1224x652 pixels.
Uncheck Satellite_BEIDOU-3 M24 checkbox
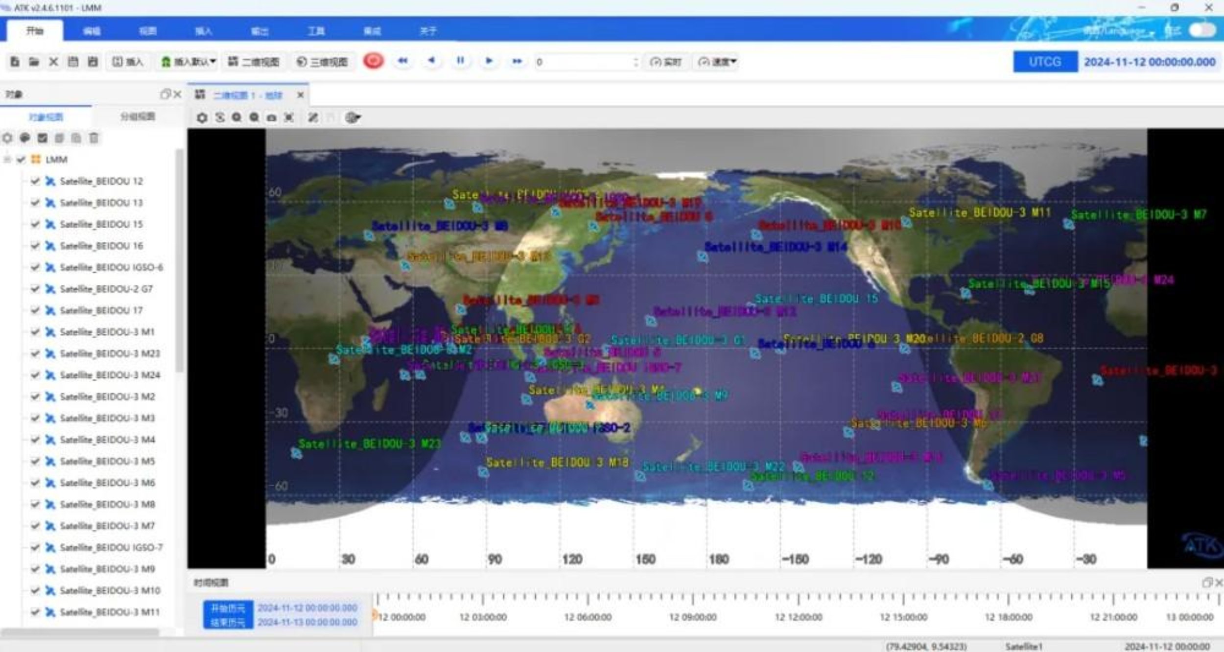(x=35, y=375)
